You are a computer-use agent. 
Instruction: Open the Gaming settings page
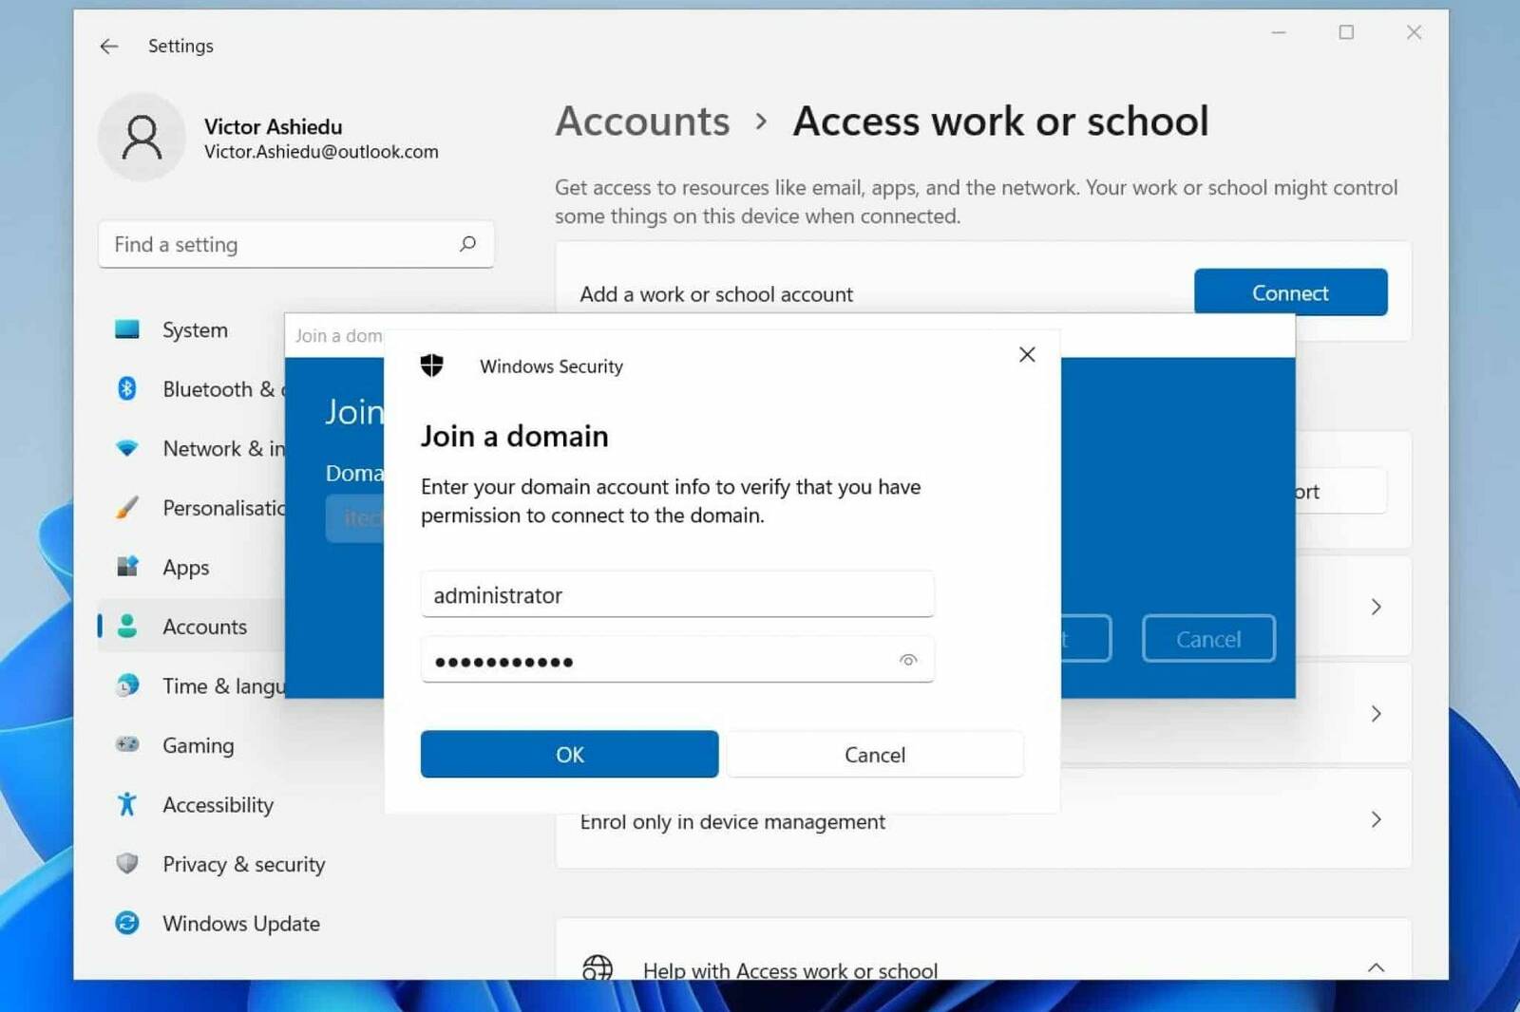[x=198, y=745]
